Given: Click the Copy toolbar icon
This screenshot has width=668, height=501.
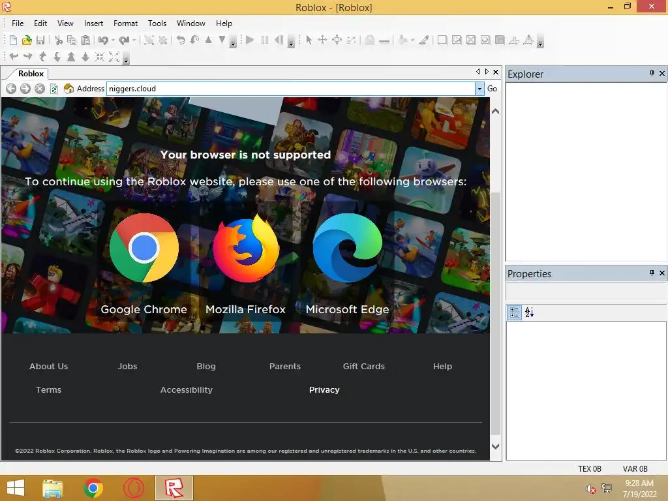Looking at the screenshot, I should [x=72, y=40].
